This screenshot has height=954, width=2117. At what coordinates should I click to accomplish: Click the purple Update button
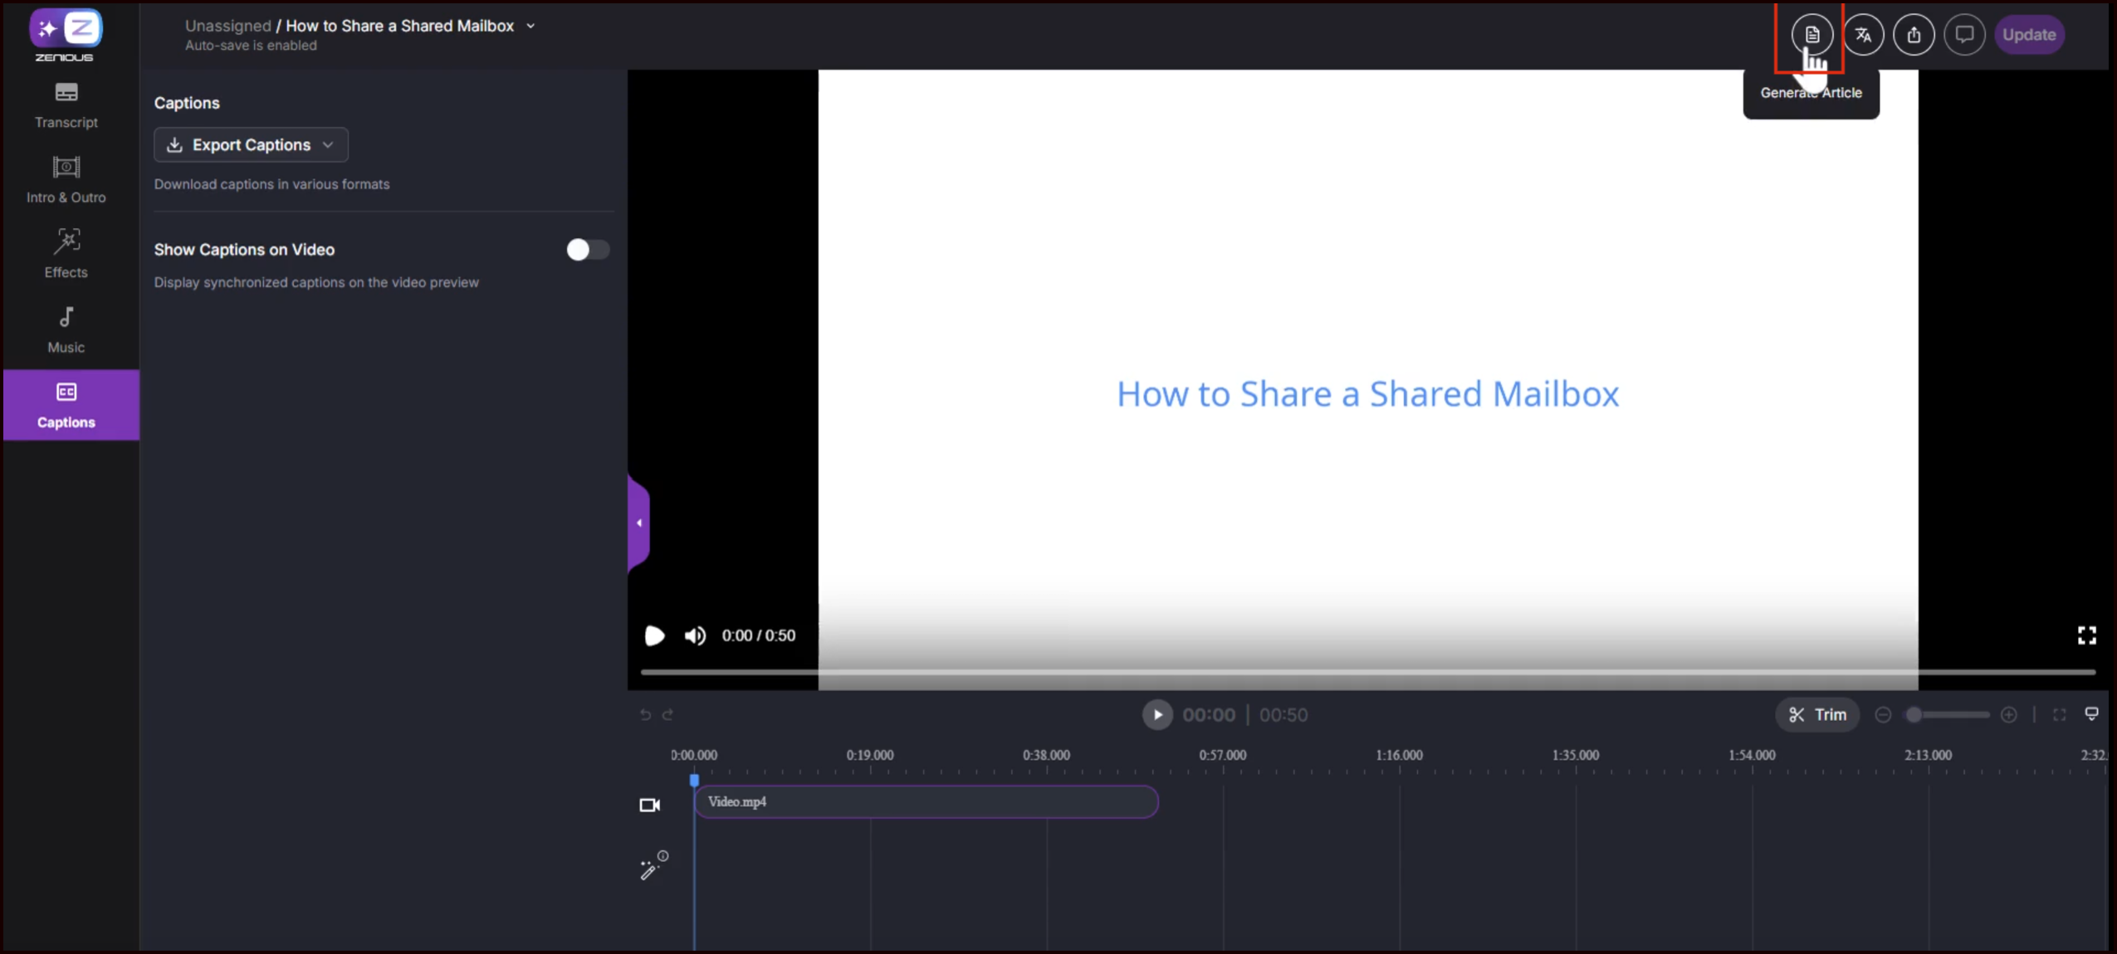[x=2028, y=35]
